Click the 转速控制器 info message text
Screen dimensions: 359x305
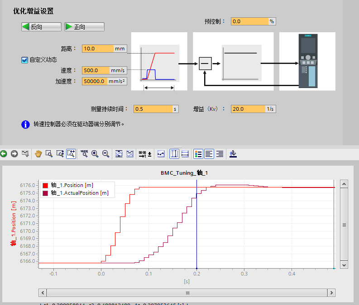point(79,124)
